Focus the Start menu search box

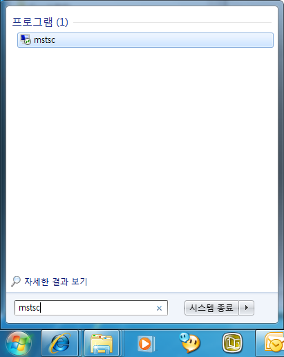point(91,308)
